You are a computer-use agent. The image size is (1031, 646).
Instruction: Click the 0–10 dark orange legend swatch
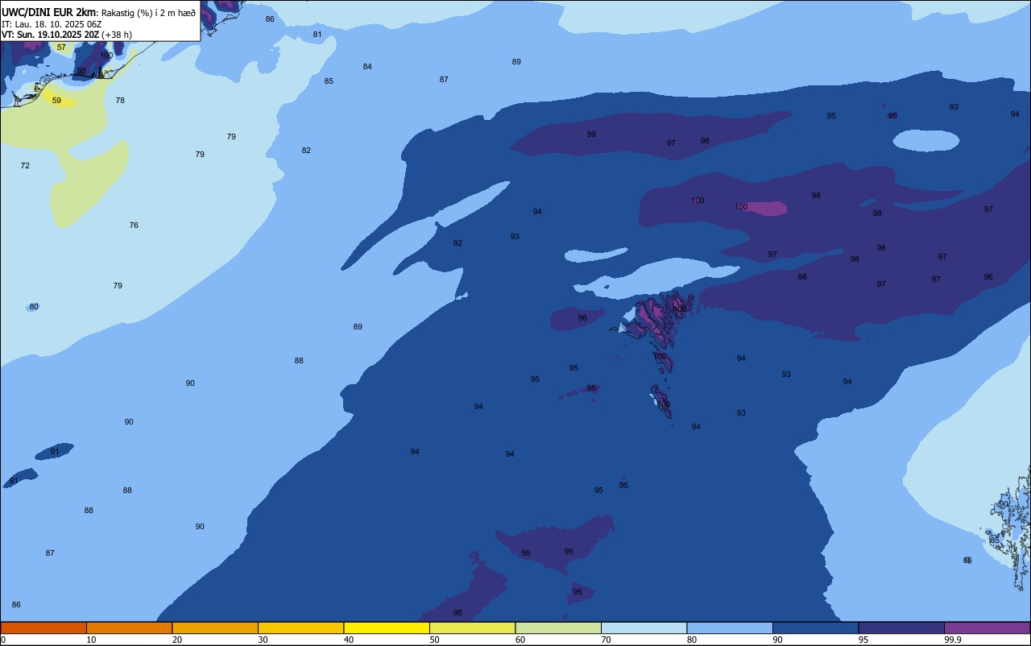[x=43, y=627]
